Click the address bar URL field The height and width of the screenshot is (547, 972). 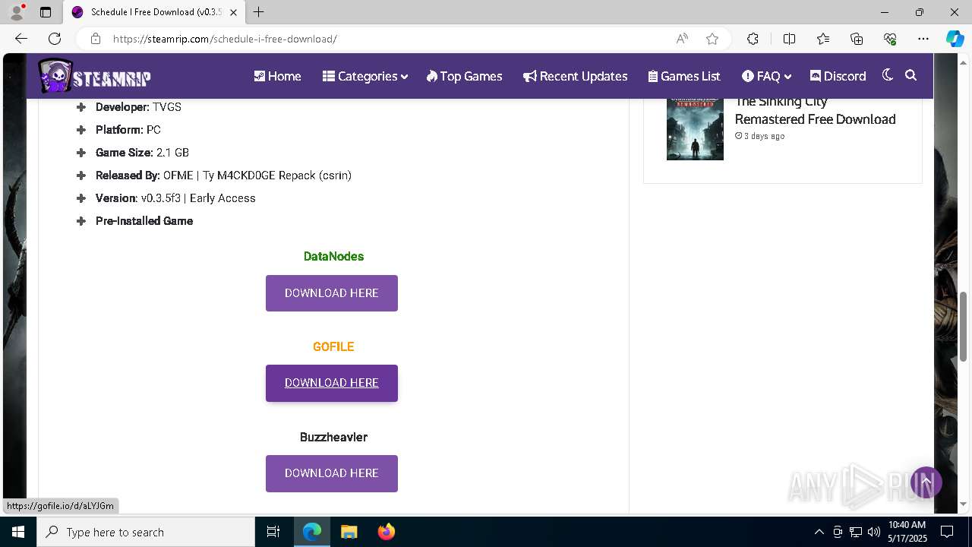(x=387, y=39)
